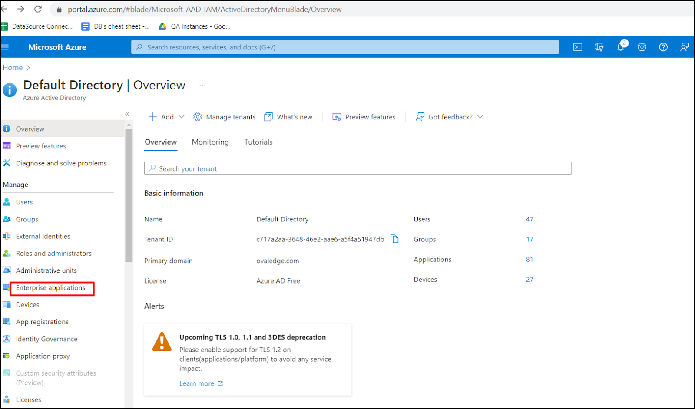The image size is (695, 409).
Task: Click the Manage tenants gear icon
Action: [197, 117]
